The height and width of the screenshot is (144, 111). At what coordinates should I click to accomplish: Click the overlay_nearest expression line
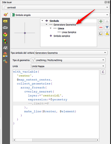click(x=39, y=92)
